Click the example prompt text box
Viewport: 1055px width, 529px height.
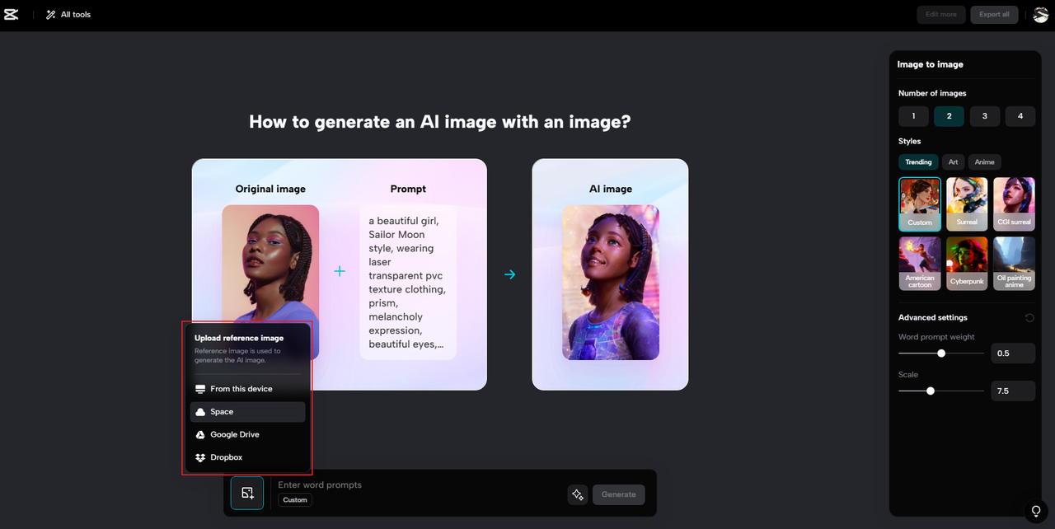coord(408,282)
